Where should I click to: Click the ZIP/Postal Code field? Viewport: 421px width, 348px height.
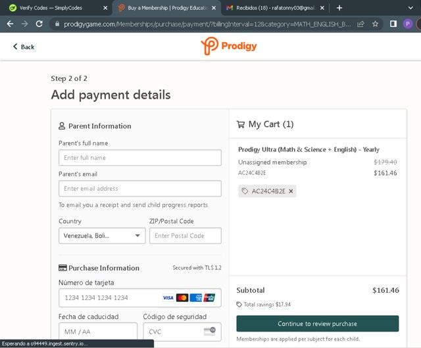185,236
